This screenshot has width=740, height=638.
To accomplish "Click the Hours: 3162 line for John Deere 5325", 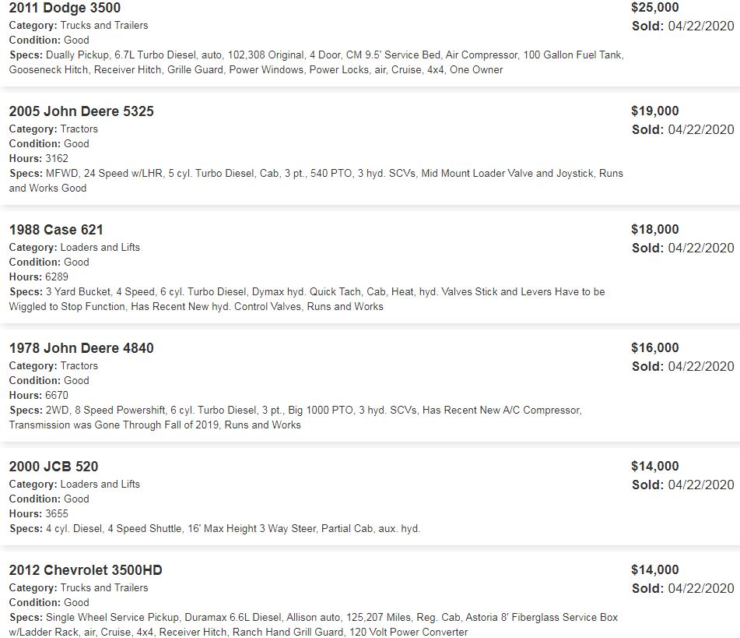I will (x=38, y=158).
